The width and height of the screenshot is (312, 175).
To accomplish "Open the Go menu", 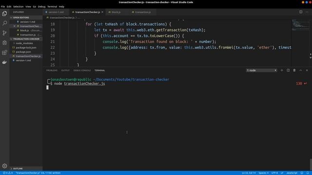I will tap(35, 6).
